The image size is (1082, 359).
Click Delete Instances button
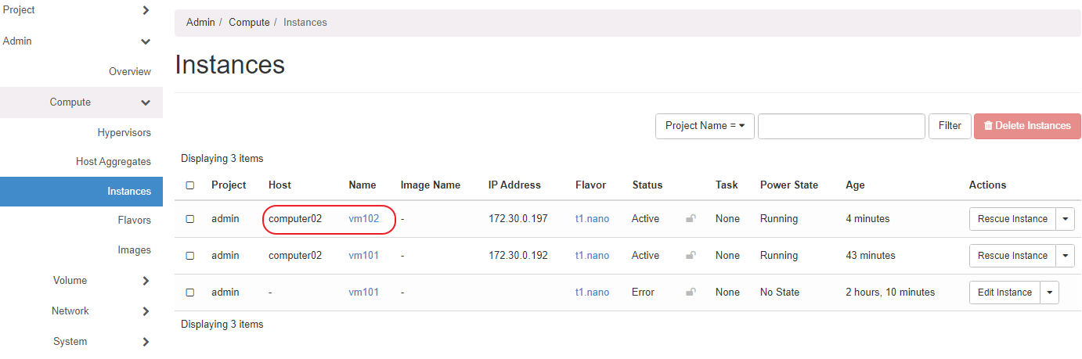(1027, 126)
